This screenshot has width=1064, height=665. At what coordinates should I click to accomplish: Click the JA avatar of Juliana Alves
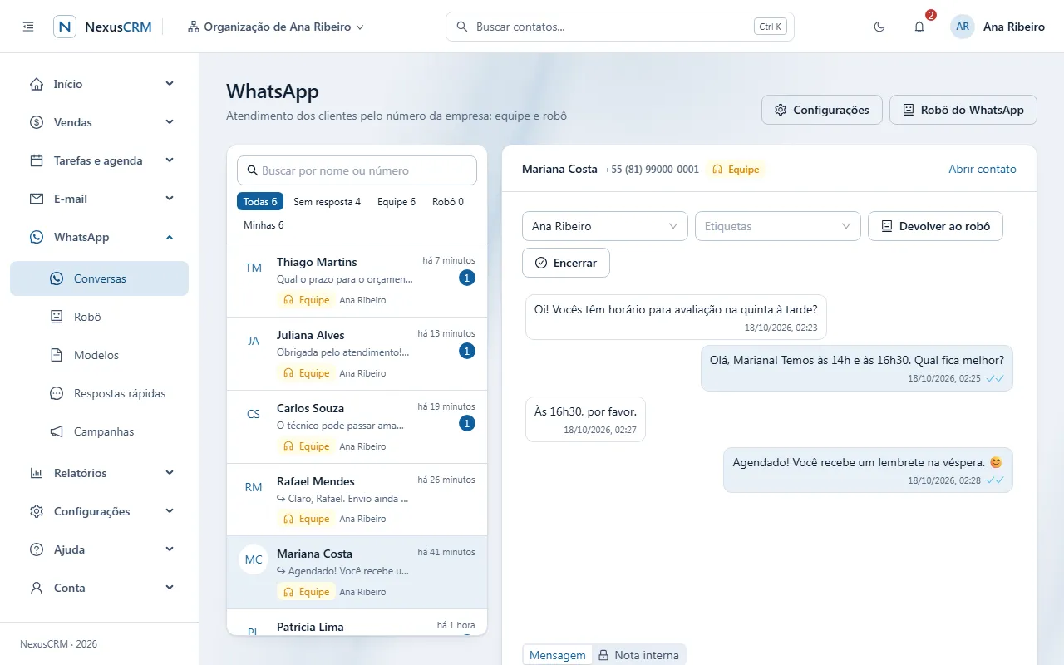[x=254, y=341]
